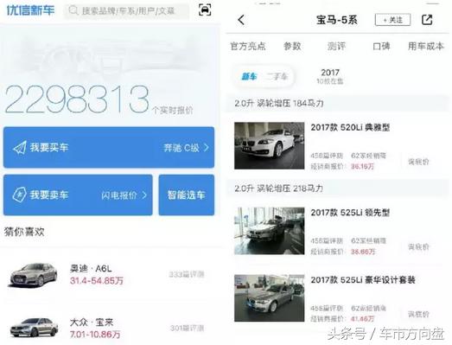Click the 宝马-5系 page title
The image size is (452, 345).
(337, 20)
